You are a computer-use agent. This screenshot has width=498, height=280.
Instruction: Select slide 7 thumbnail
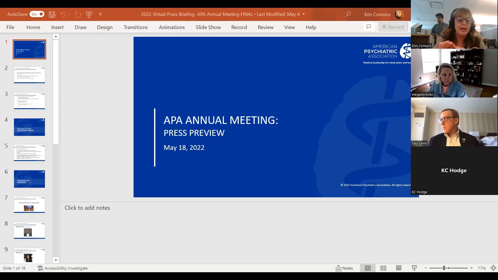[29, 205]
